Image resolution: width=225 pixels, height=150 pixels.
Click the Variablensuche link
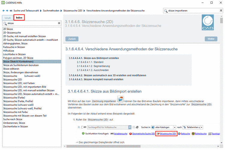click(120, 133)
